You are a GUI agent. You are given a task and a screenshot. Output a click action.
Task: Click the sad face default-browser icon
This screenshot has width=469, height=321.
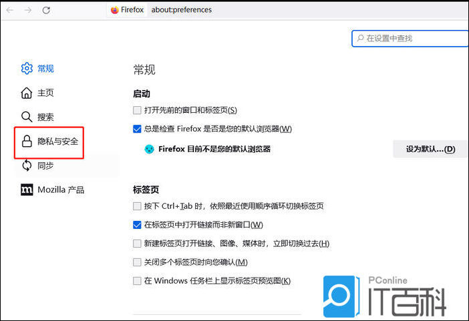(x=149, y=149)
